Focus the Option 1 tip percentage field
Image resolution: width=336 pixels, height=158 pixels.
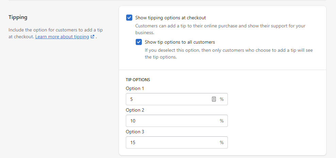[x=167, y=99]
